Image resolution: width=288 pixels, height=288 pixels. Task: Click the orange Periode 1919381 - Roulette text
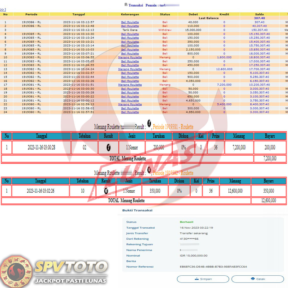click(x=173, y=127)
